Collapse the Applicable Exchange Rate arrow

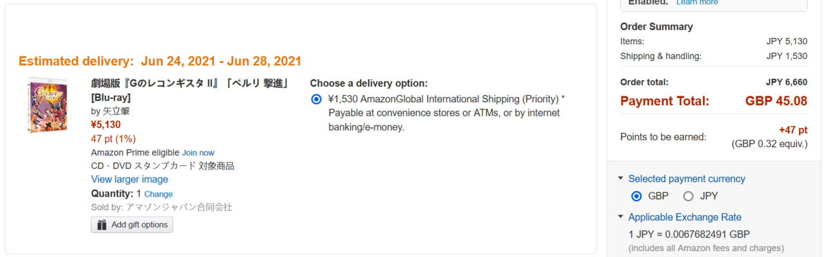coord(620,217)
